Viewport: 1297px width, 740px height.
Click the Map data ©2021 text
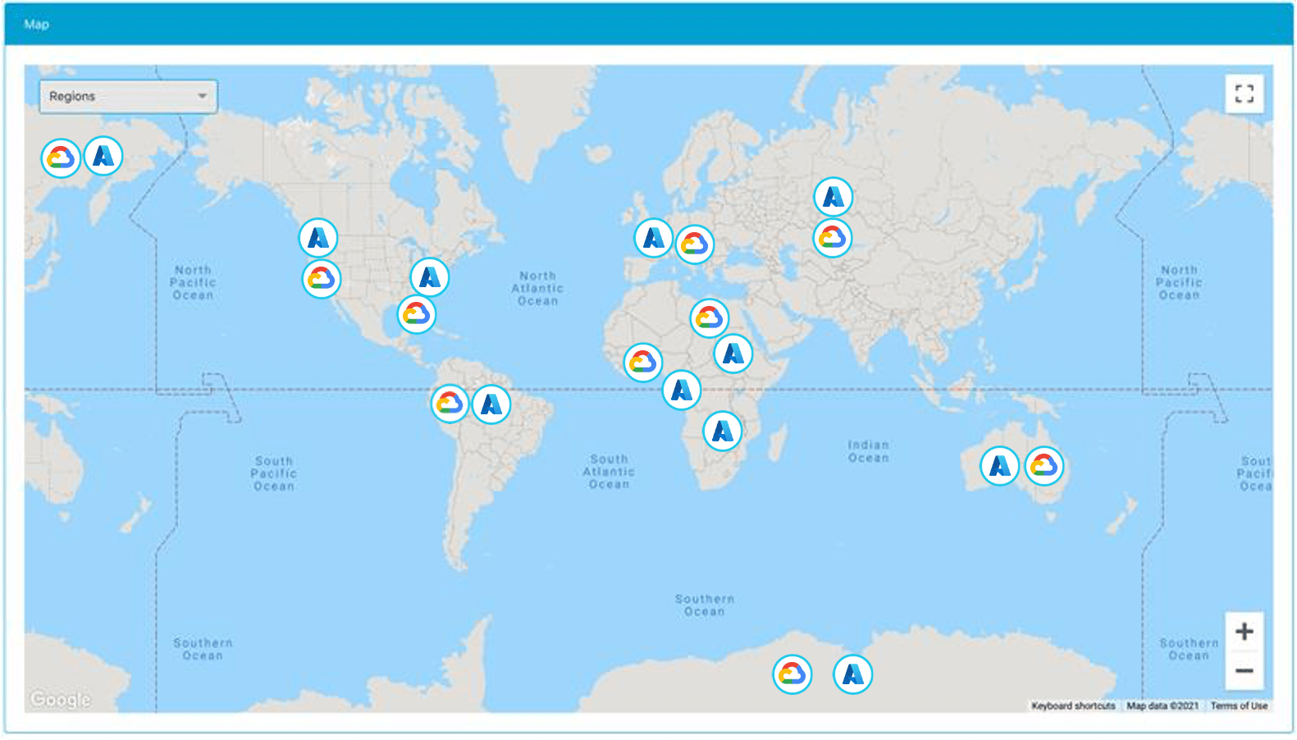tap(1162, 706)
